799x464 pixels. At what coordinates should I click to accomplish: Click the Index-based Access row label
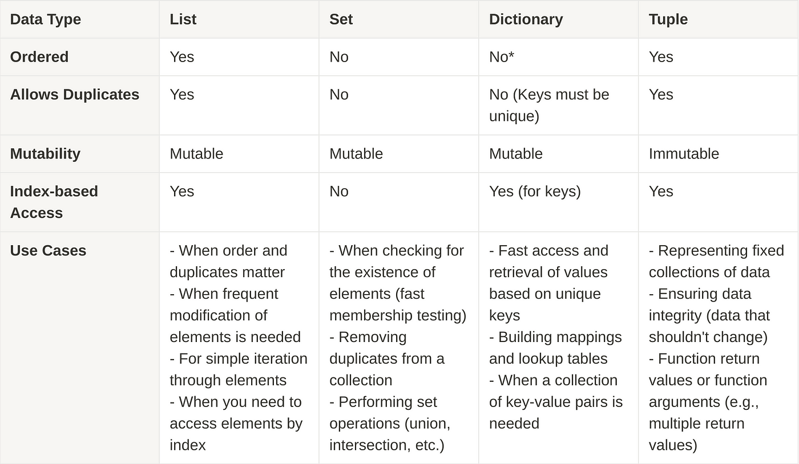click(79, 202)
